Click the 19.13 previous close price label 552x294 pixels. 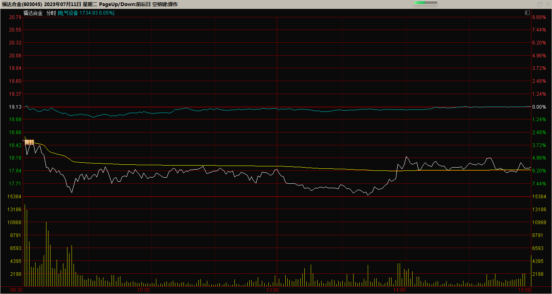click(x=15, y=107)
